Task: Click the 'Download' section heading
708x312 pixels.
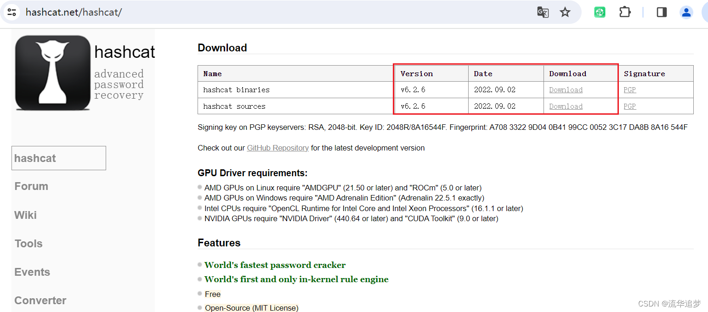Action: [222, 48]
